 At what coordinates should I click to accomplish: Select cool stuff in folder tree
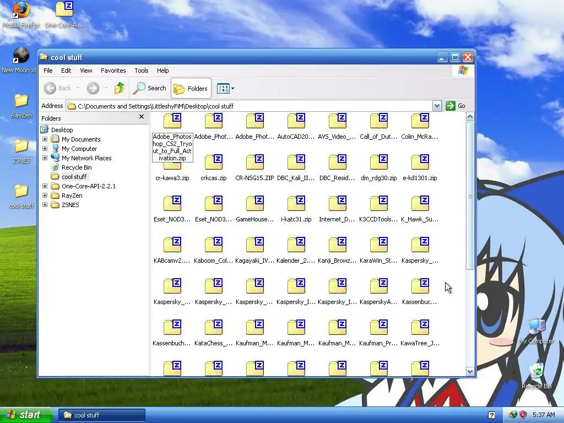tap(74, 177)
